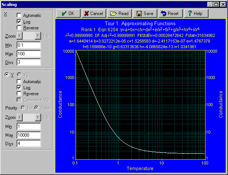Enable X axis Reverse checkbox

pyautogui.click(x=19, y=28)
